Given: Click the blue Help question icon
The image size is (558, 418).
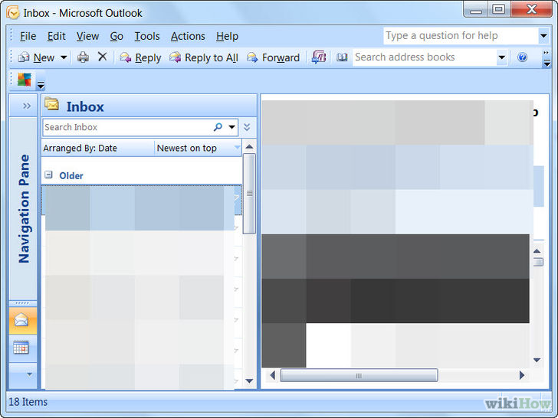Looking at the screenshot, I should tap(523, 57).
